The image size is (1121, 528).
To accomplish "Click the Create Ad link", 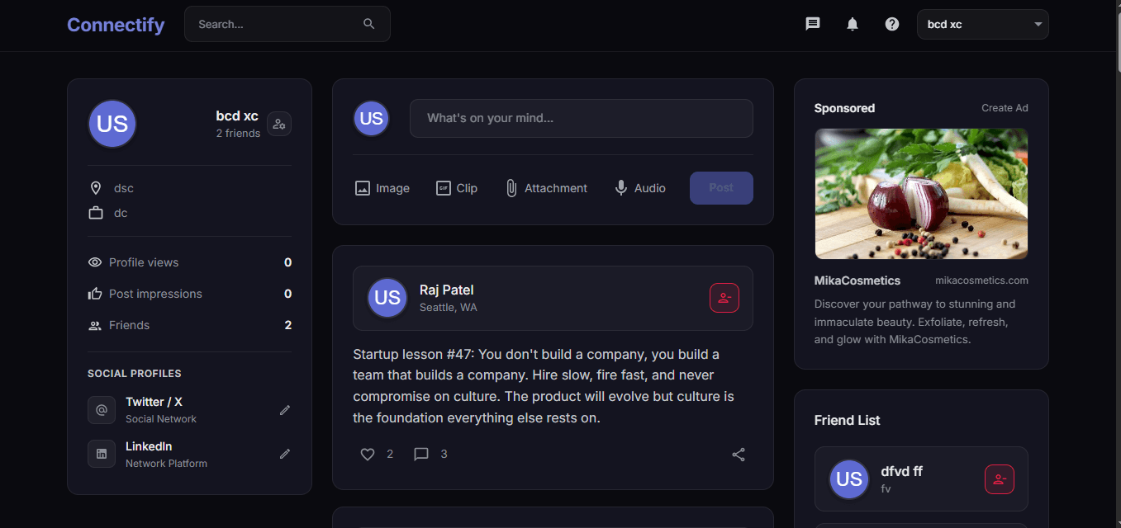I will coord(1005,108).
